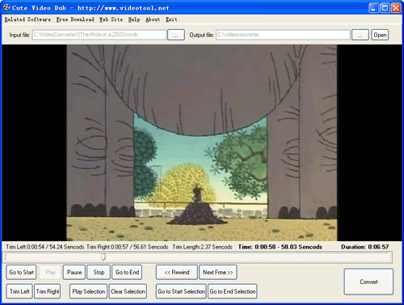The height and width of the screenshot is (305, 404).
Task: Click the Trim Left 0:00:54 status text
Action: click(45, 247)
